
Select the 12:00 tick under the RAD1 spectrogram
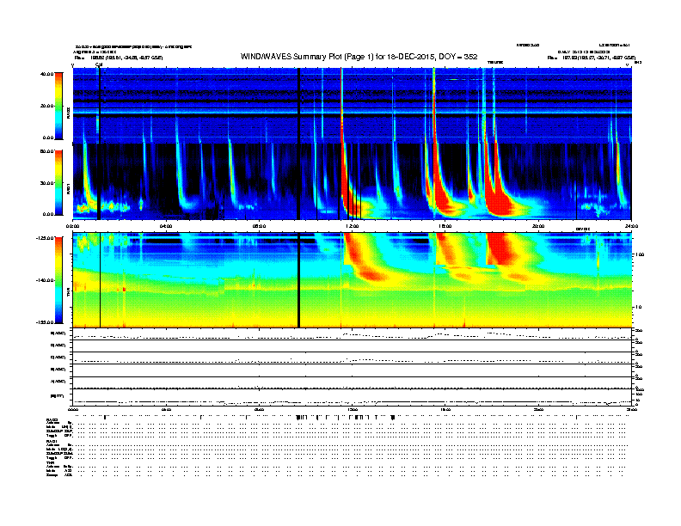(x=352, y=226)
